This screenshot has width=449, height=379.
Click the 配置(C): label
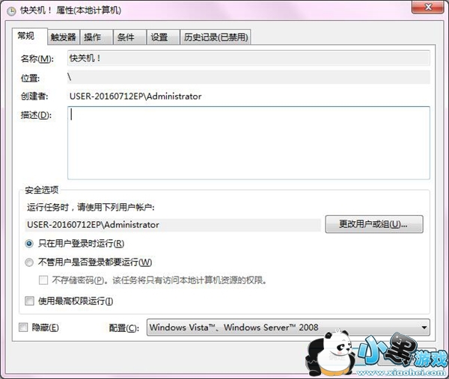tap(124, 328)
